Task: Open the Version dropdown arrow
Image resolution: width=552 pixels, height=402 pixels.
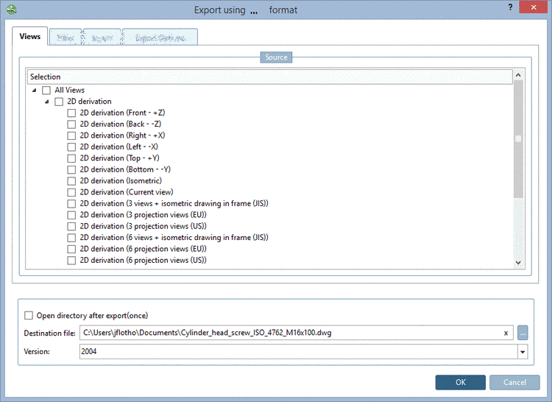Action: pyautogui.click(x=523, y=352)
